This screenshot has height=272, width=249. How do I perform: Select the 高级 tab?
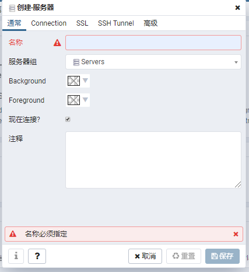tap(150, 23)
